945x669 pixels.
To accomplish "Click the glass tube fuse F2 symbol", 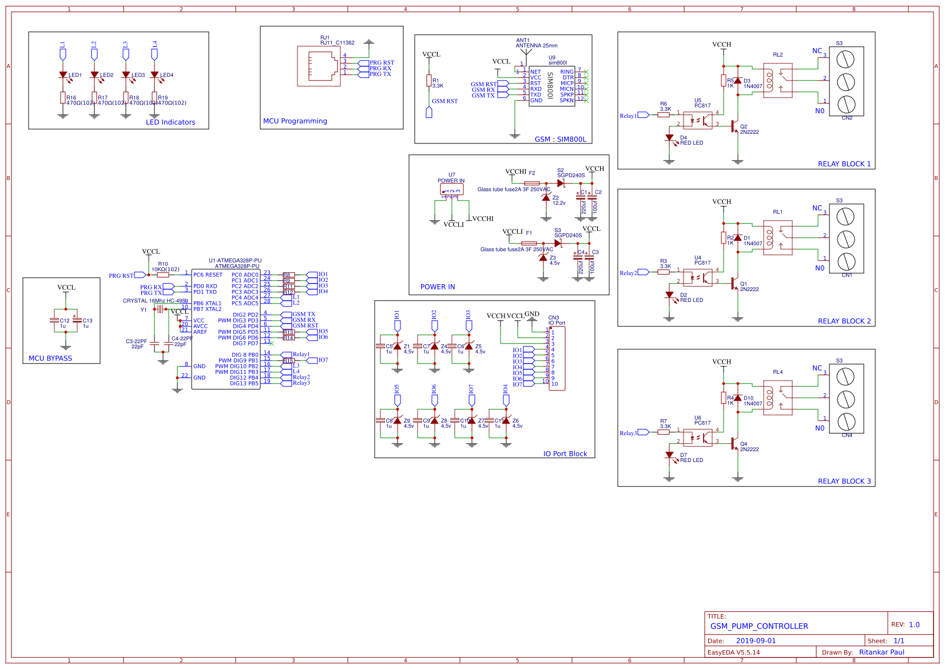I will 533,182.
